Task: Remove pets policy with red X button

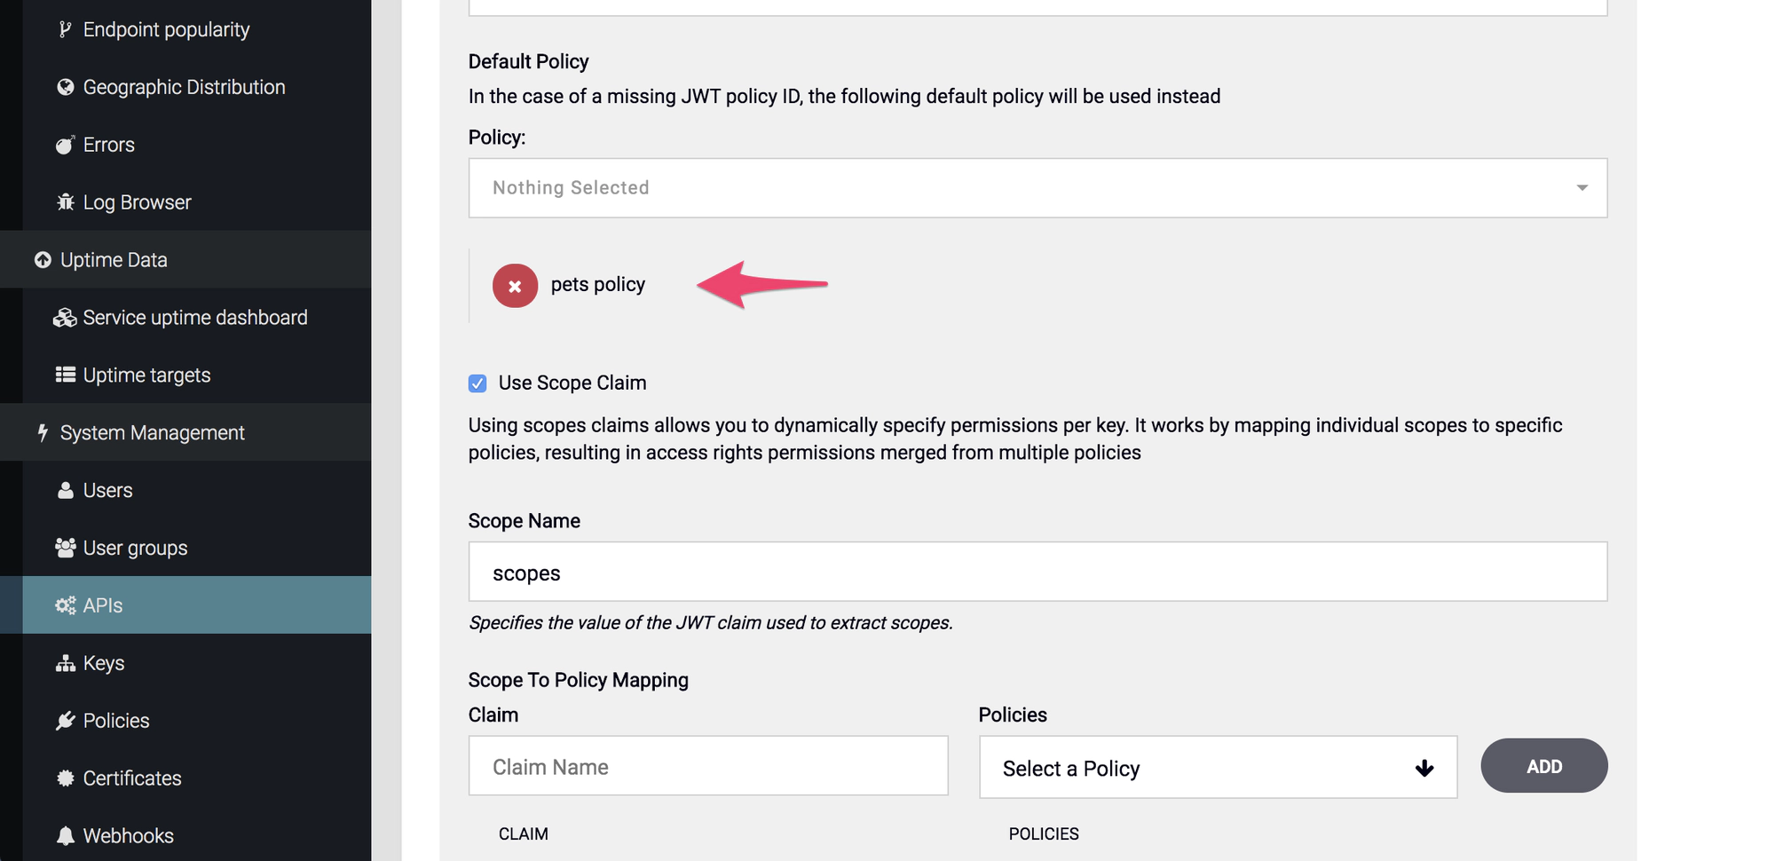Action: [515, 286]
